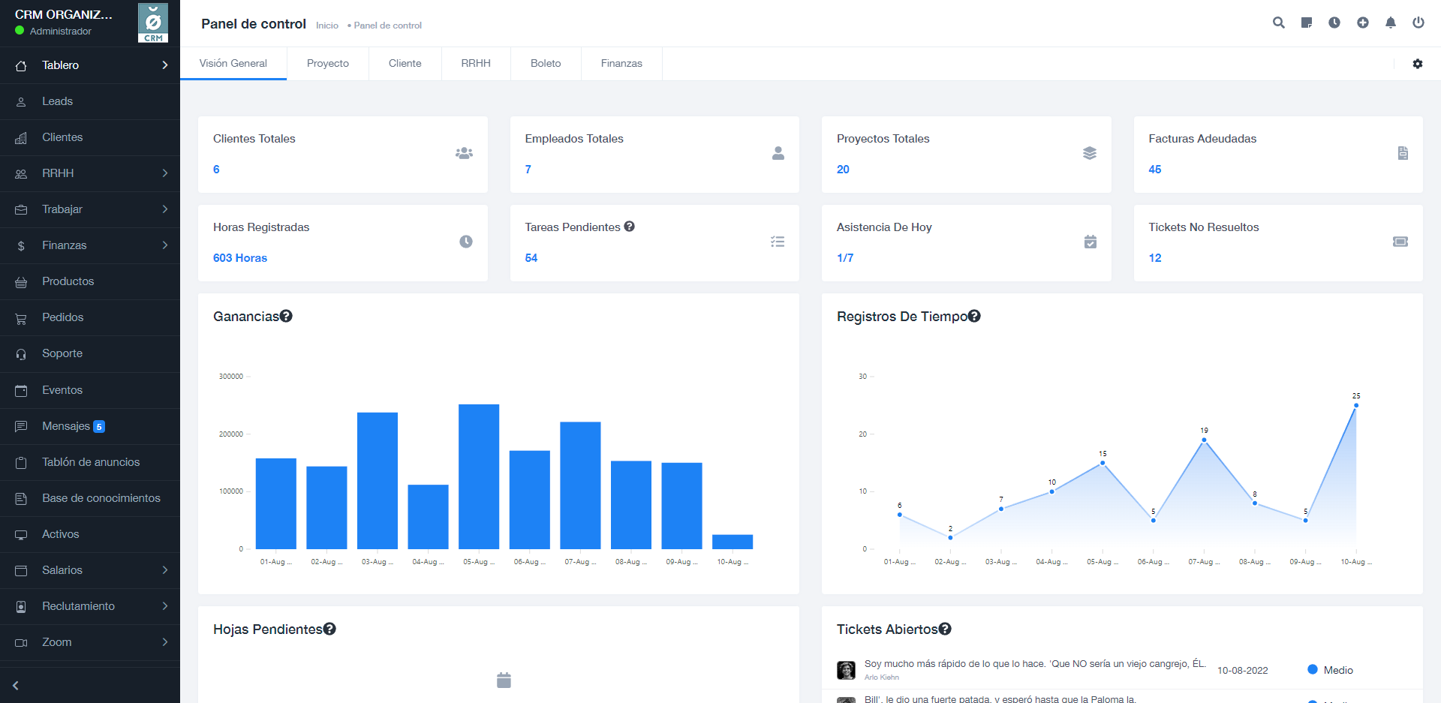
Task: Open the notifications bell
Action: point(1390,23)
